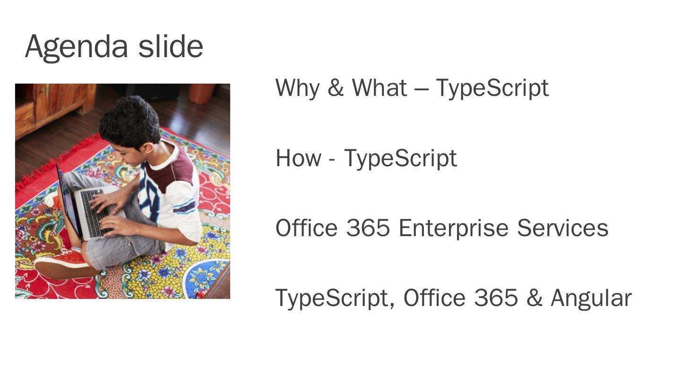Click the blue floral rug medallion in photo
The image size is (681, 383).
206,279
